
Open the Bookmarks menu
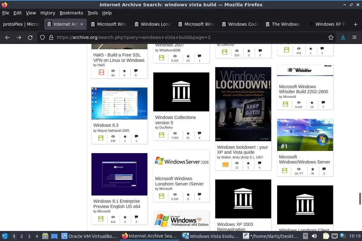coord(71,13)
